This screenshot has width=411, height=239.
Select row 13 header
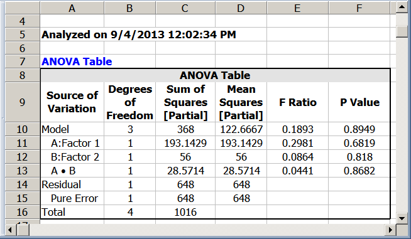point(22,171)
